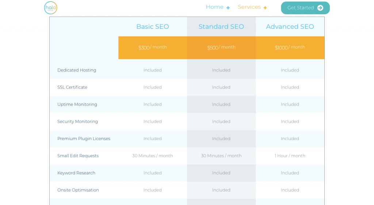Click Basic SEO Uptime Monitoring Included cell
This screenshot has width=374, height=205.
tap(153, 105)
